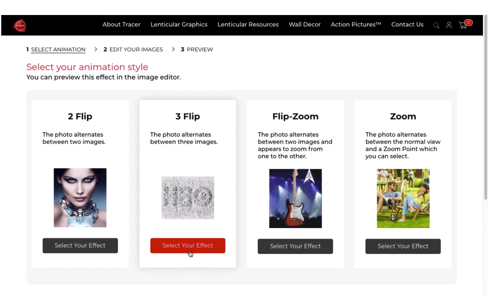Open the Contact Us page

pyautogui.click(x=407, y=24)
